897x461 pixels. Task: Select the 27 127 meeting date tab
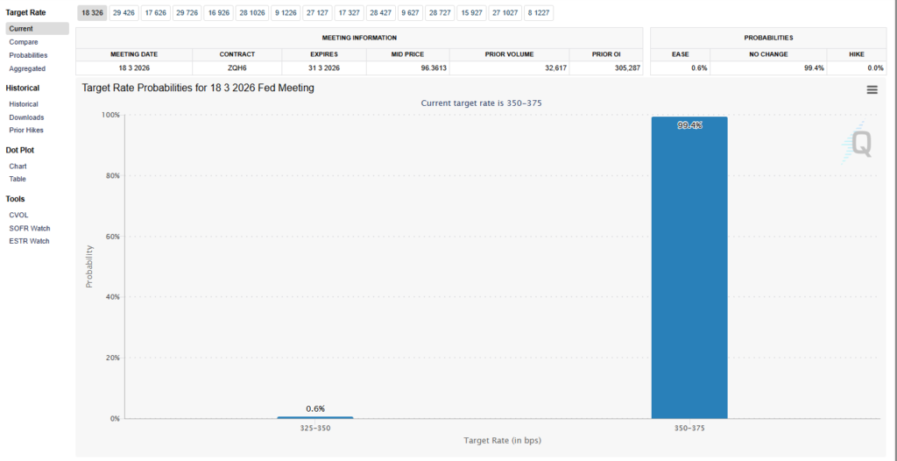317,13
